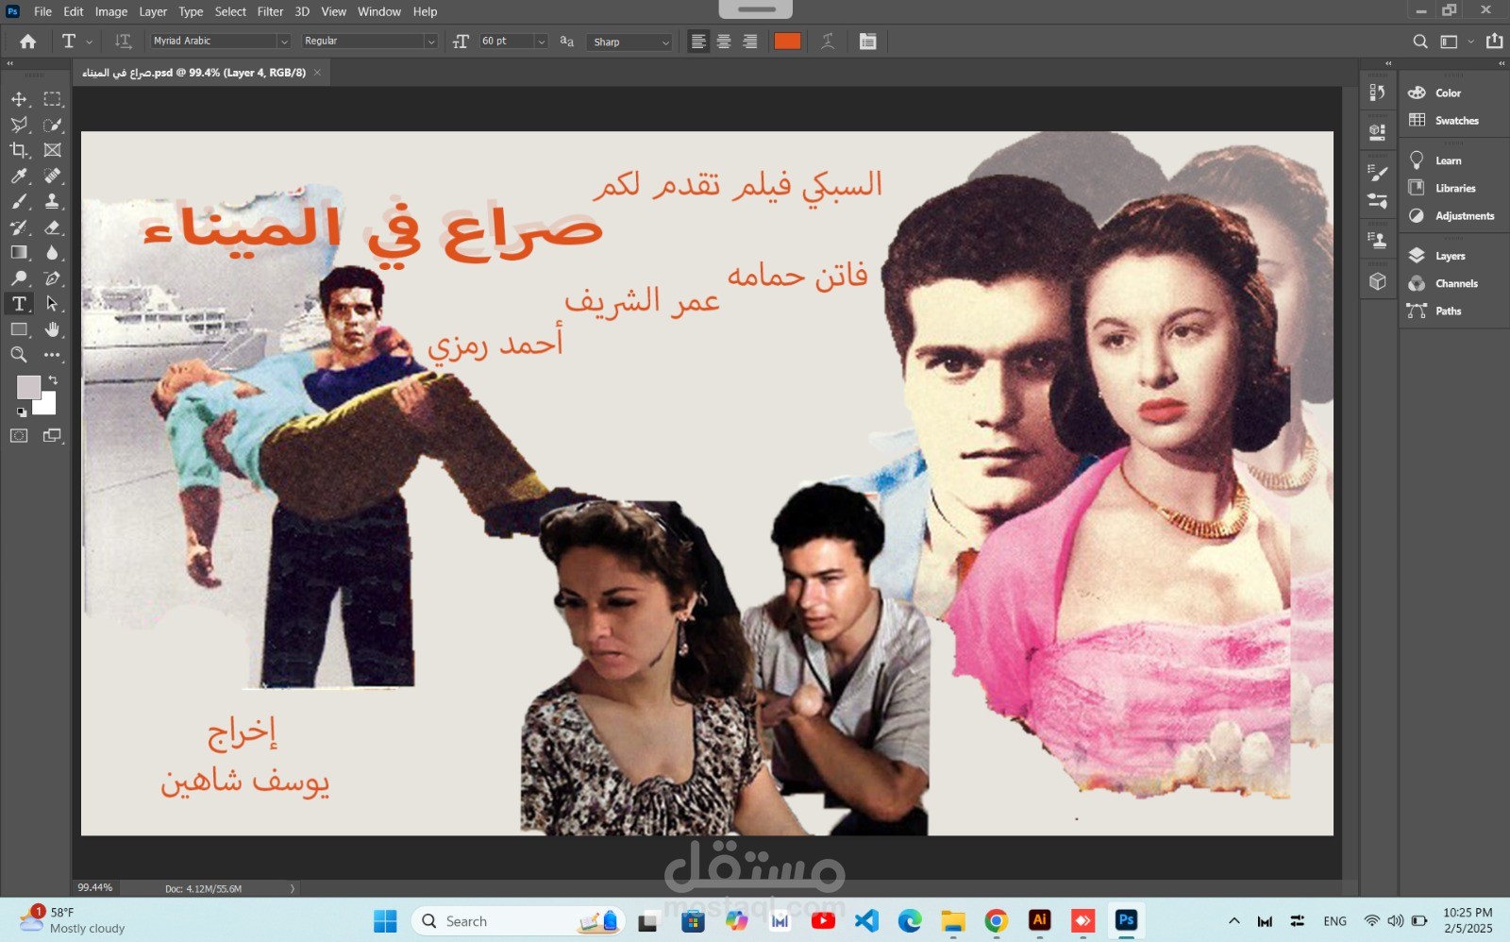1510x942 pixels.
Task: Select the Eyedropper tool
Action: (x=19, y=176)
